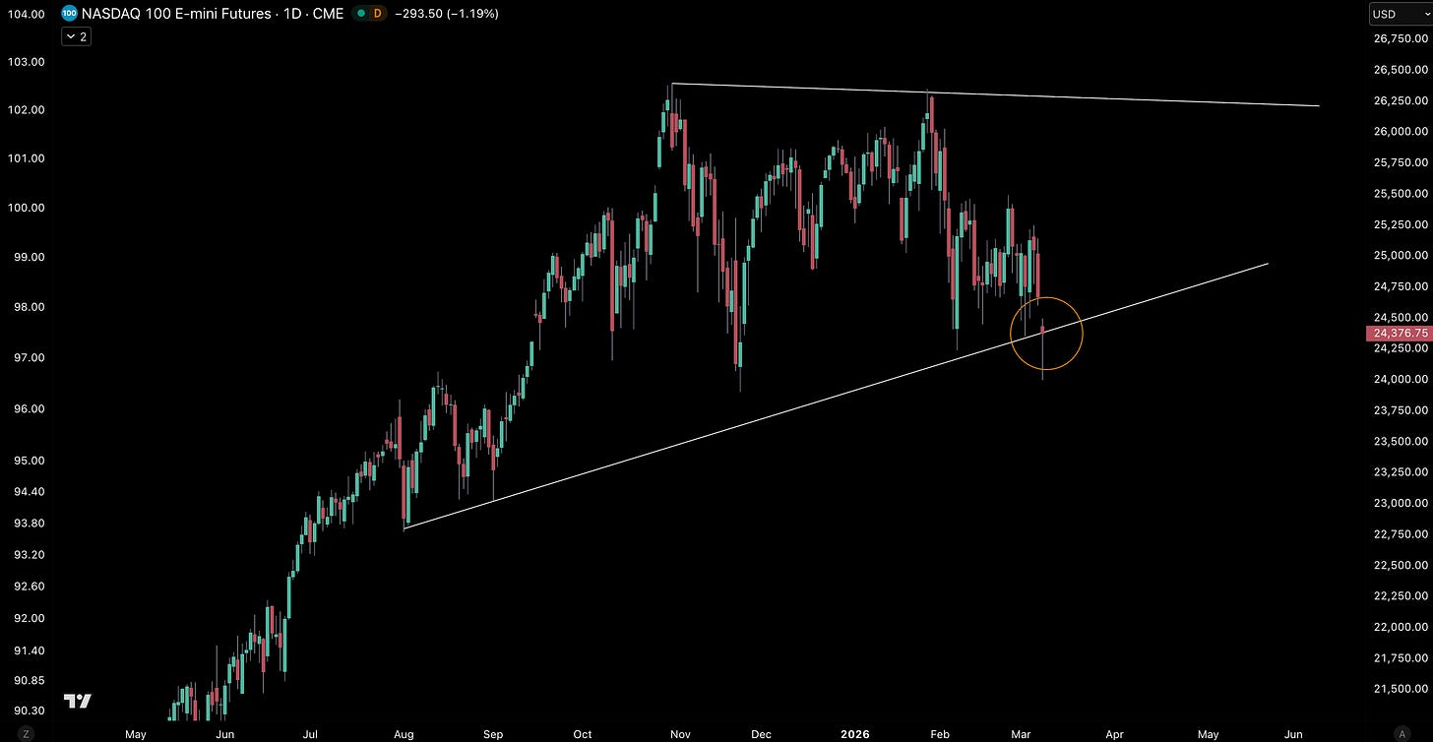Click the Dec label on time axis
Screen dimensions: 1433x742
coord(761,734)
